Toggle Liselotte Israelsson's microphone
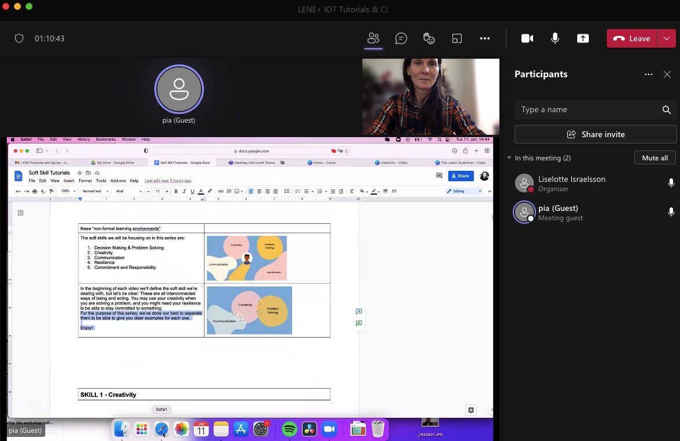The height and width of the screenshot is (441, 680). click(x=671, y=183)
